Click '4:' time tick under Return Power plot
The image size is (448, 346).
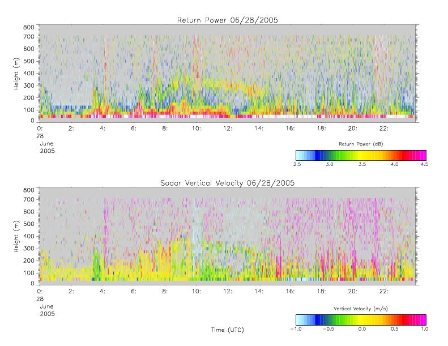[x=103, y=129]
